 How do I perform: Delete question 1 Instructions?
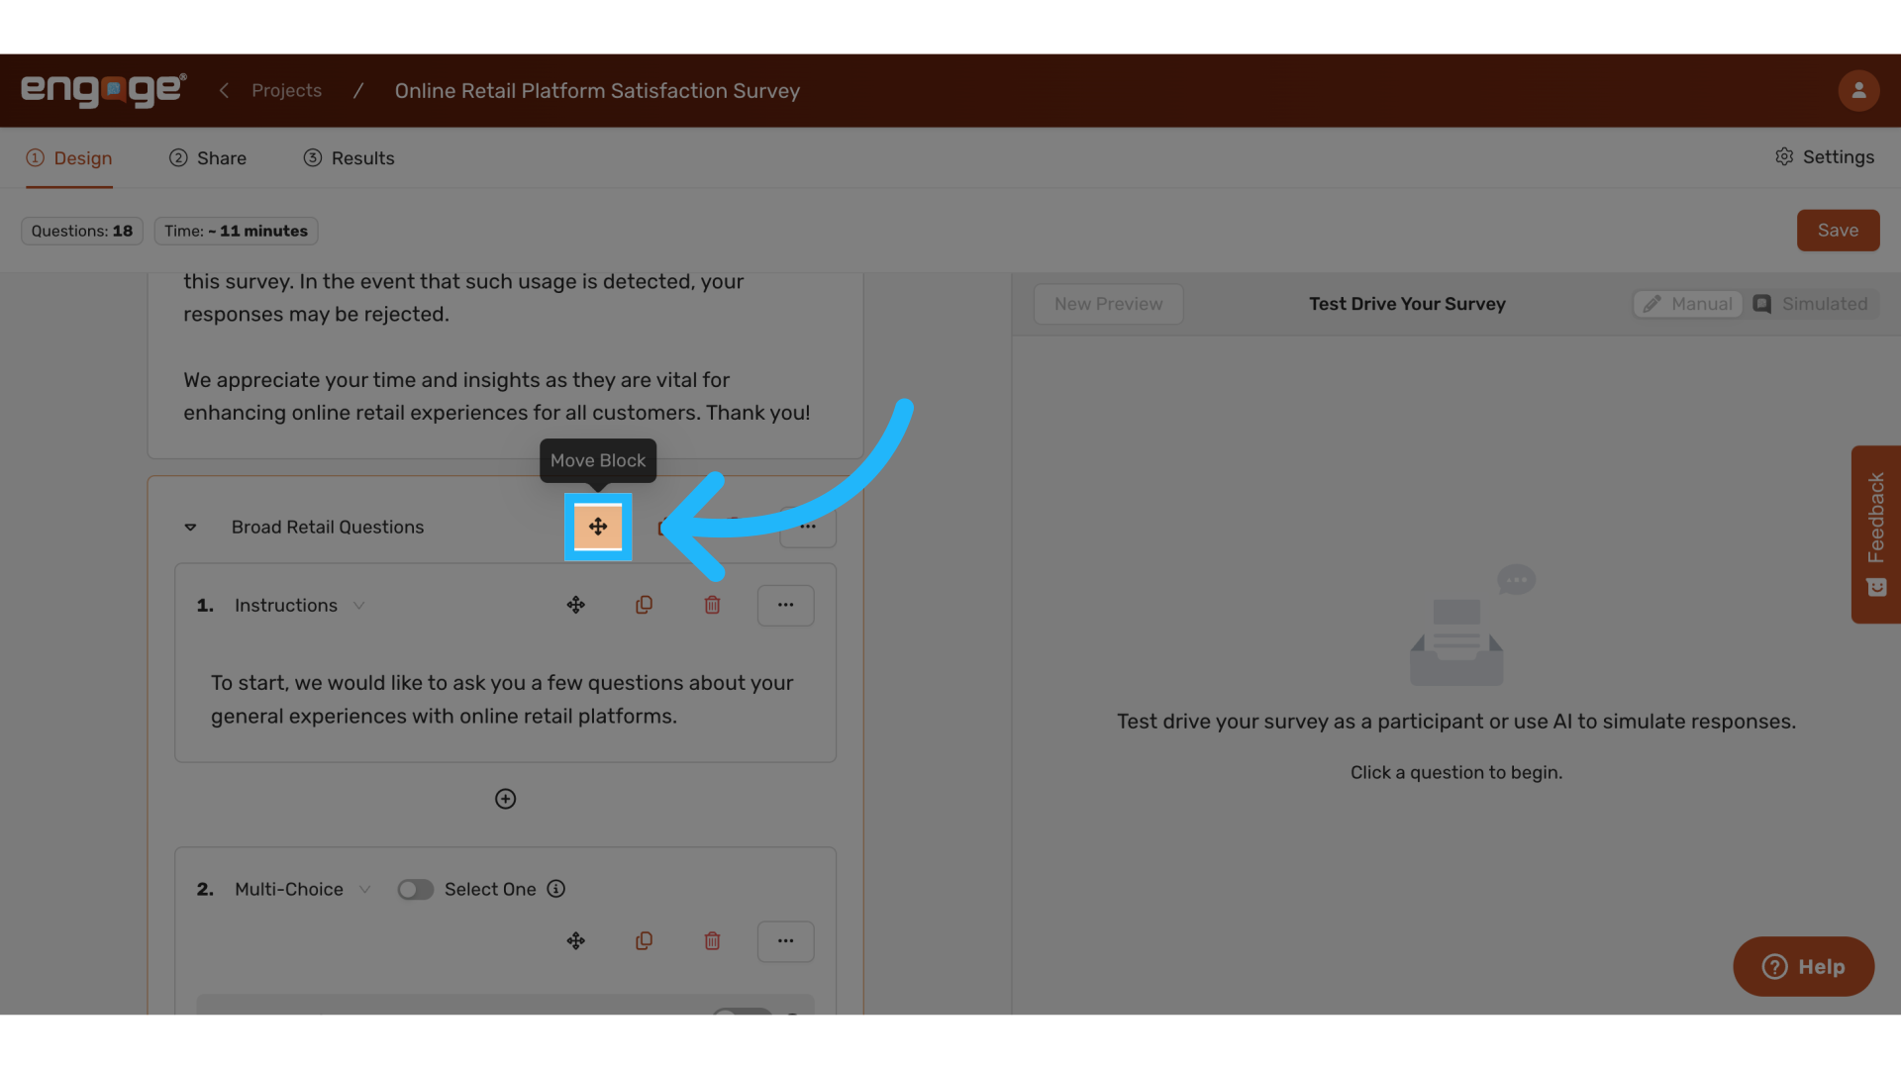click(x=712, y=605)
